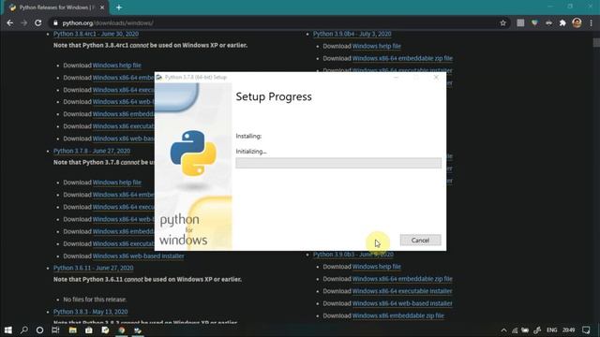Open a new browser tab with the plus
Viewport: 600px width, 337px height.
coord(119,7)
